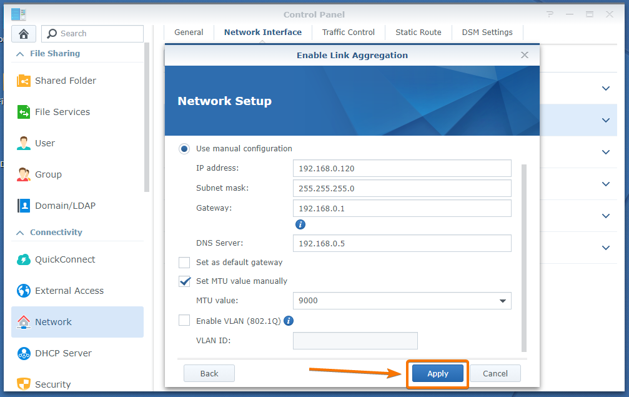Collapse the Connectivity section

(x=20, y=233)
